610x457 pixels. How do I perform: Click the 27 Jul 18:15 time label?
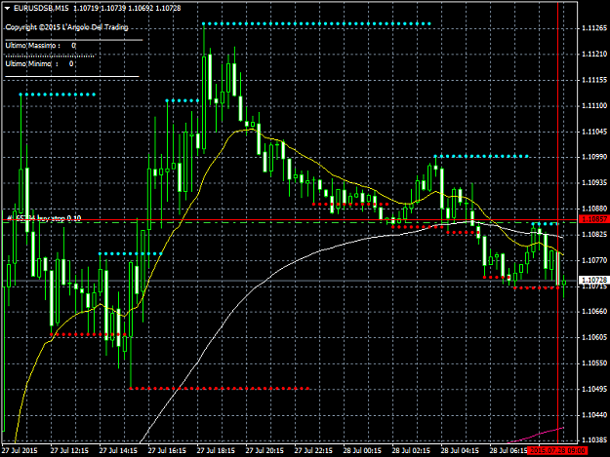click(216, 451)
